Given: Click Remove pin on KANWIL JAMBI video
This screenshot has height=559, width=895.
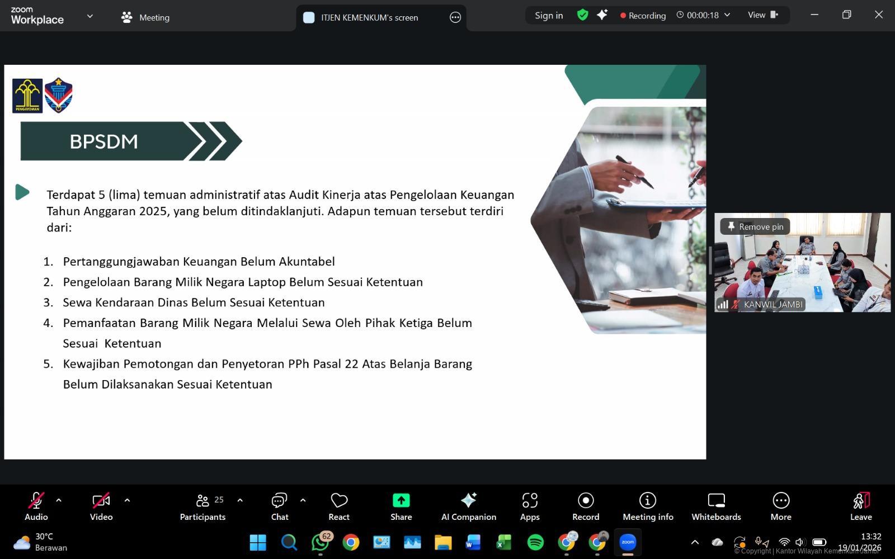Looking at the screenshot, I should click(755, 226).
